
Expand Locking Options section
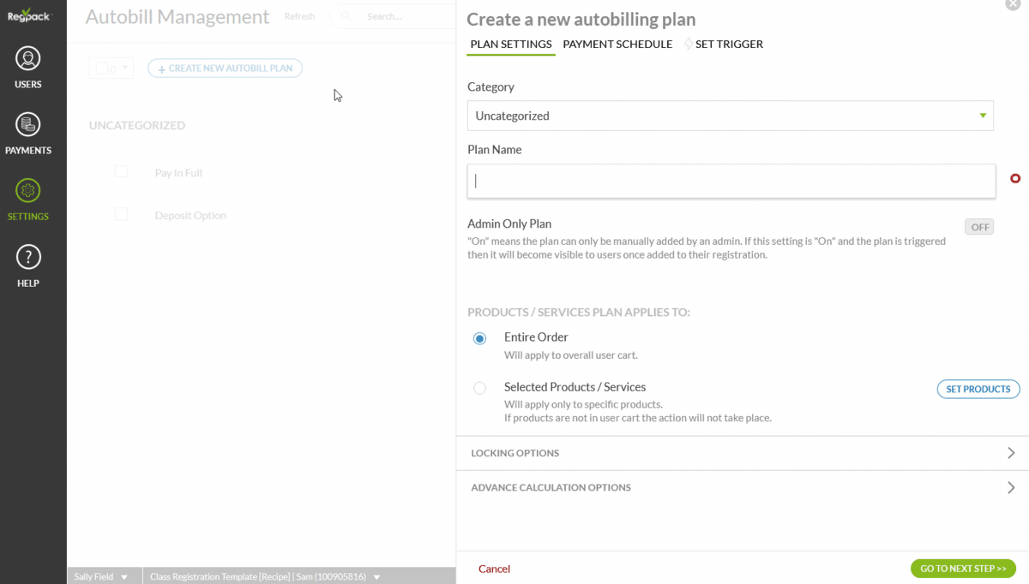tap(742, 453)
